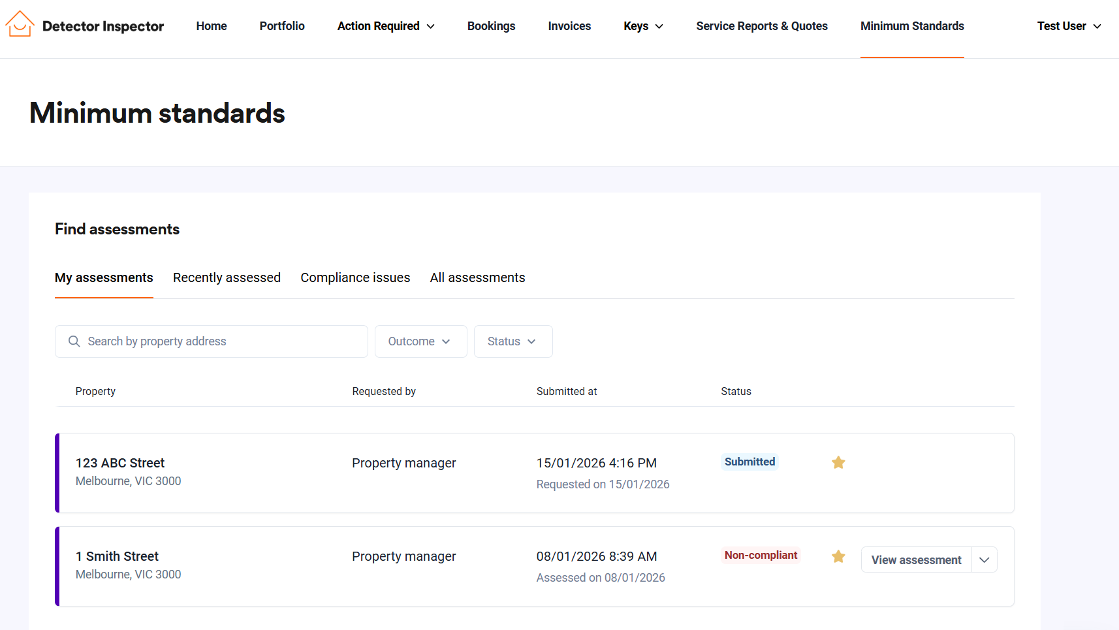Navigate to Invoices
Screen dimensions: 1119x630
pos(569,26)
